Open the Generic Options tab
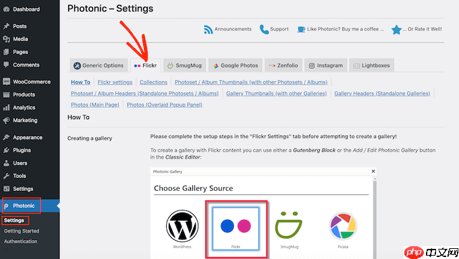459x259 pixels. pyautogui.click(x=99, y=65)
